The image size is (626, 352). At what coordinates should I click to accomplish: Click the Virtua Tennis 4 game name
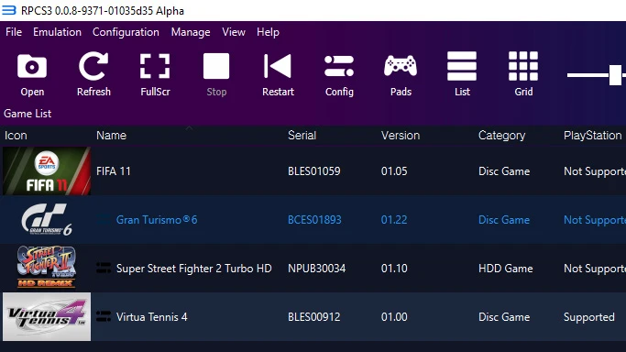click(151, 317)
